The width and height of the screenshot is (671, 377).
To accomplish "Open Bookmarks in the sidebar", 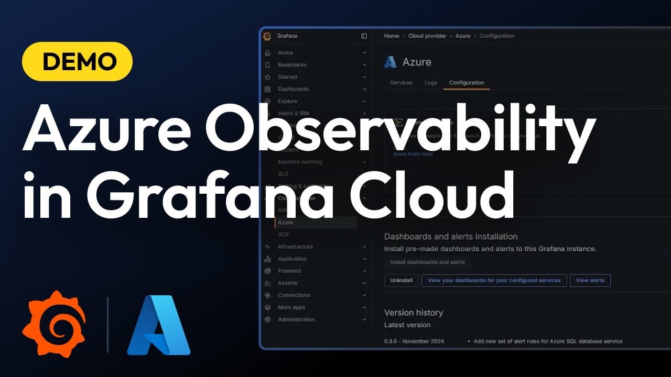I will click(292, 65).
